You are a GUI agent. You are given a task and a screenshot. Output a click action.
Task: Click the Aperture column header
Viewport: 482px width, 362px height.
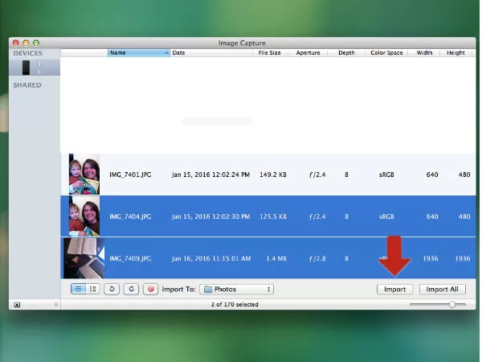(307, 53)
